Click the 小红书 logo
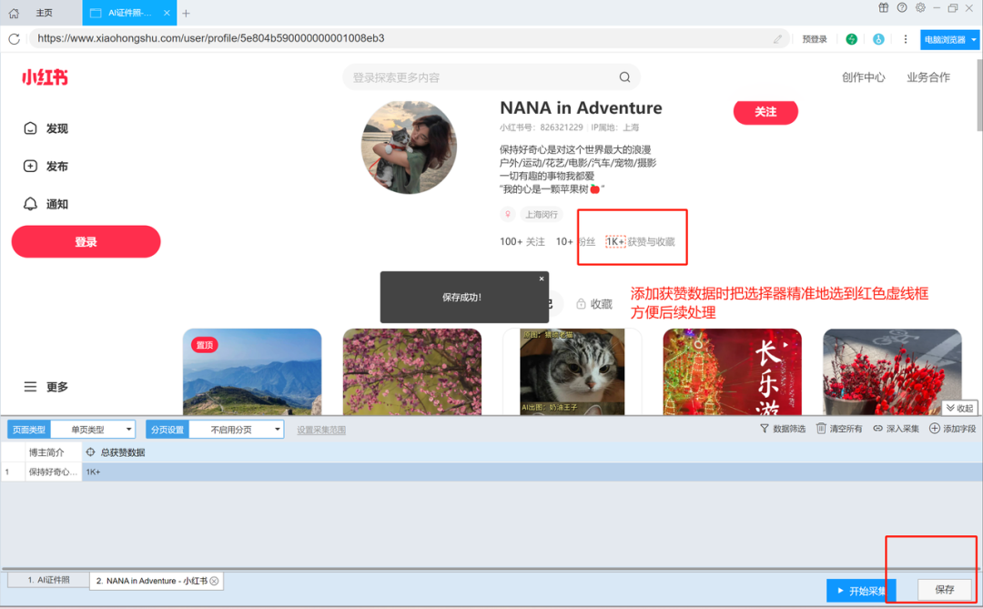This screenshot has height=609, width=983. (x=46, y=77)
